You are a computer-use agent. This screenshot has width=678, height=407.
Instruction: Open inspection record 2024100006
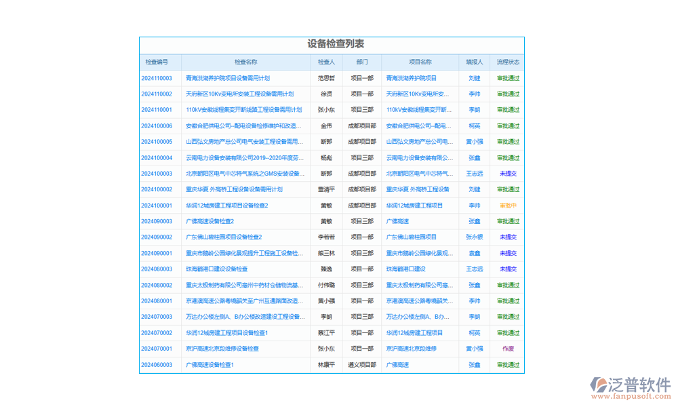click(x=157, y=126)
